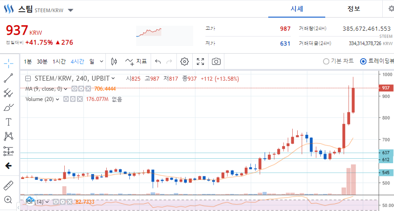
Task: Click the 637 horizontal line price label
Action: 386,152
